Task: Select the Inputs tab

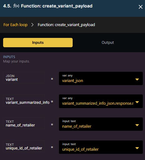Action: tap(38, 43)
